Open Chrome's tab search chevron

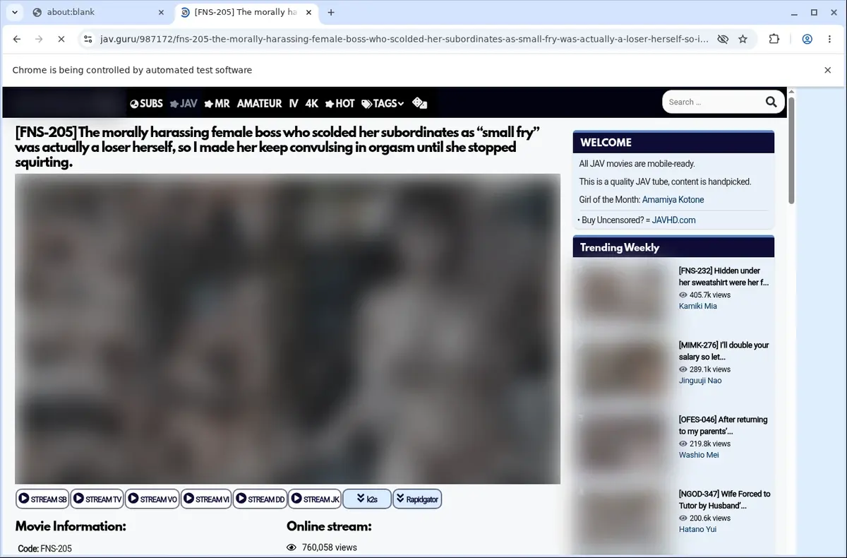[x=15, y=12]
